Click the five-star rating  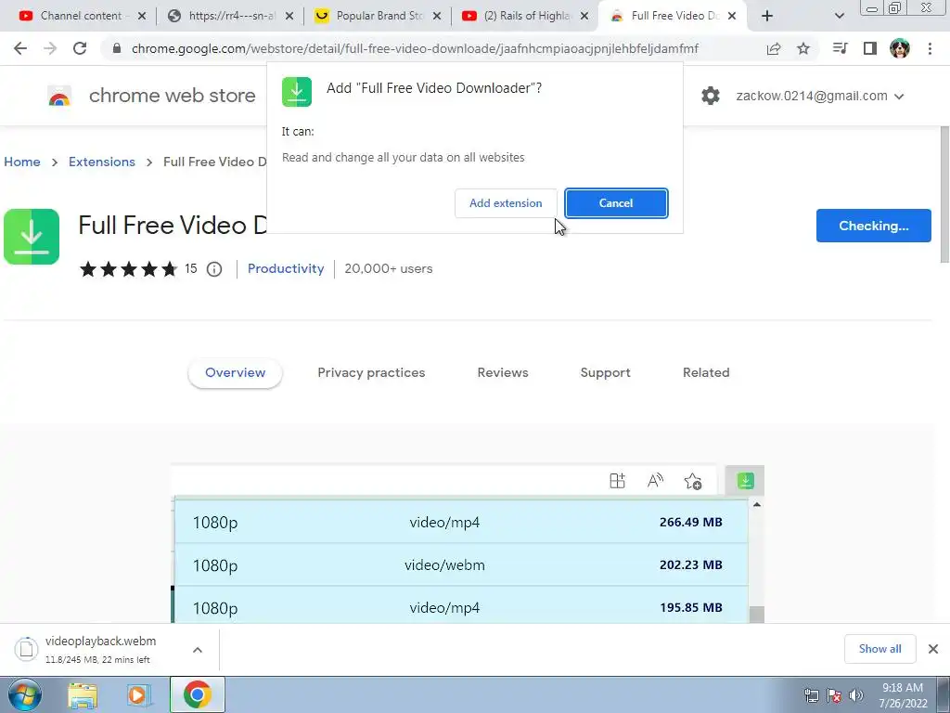[128, 268]
